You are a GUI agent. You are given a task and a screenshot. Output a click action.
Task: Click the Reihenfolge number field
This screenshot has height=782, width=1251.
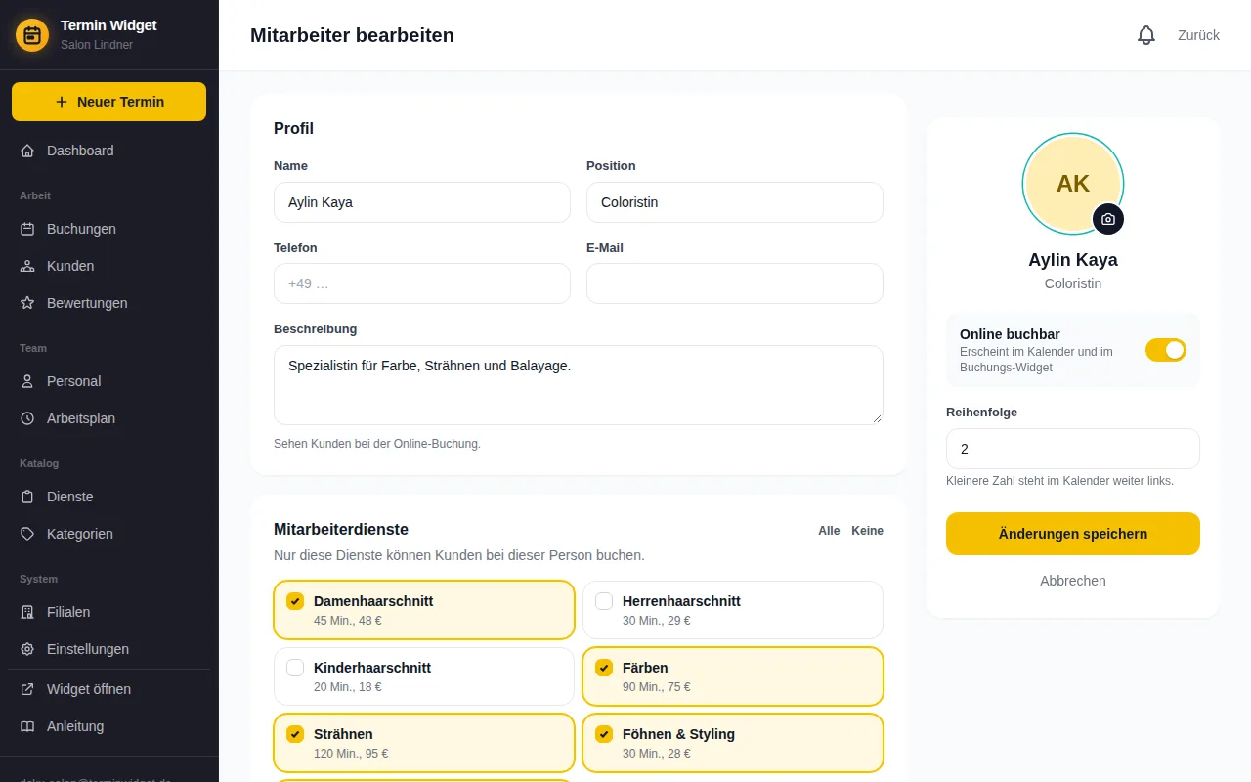(1073, 449)
